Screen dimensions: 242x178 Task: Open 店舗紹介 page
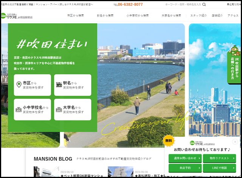217,15
